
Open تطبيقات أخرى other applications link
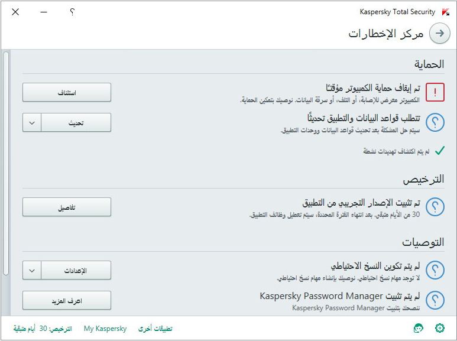point(155,329)
